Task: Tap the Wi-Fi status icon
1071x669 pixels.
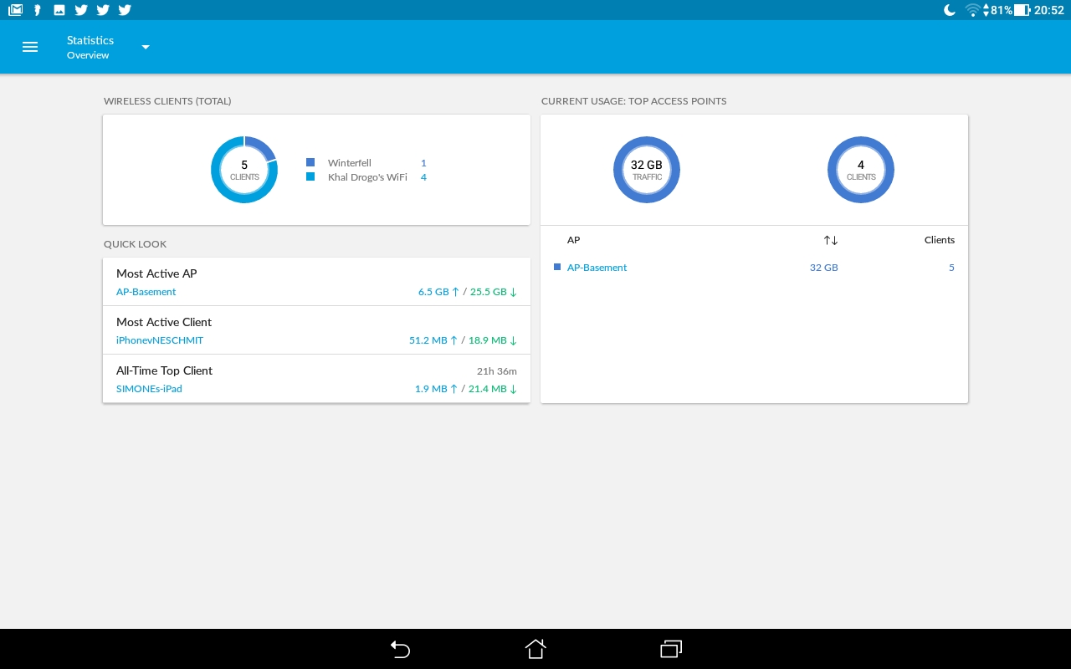Action: click(971, 10)
